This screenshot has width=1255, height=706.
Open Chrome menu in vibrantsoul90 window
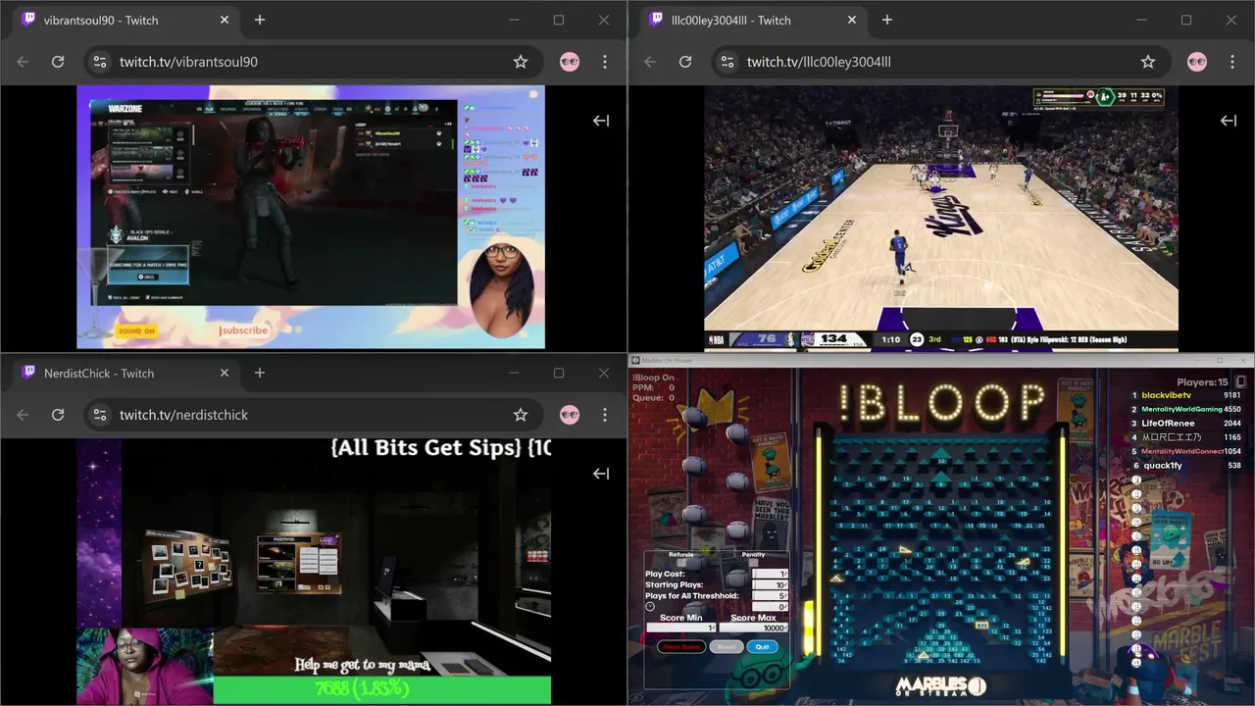coord(605,62)
